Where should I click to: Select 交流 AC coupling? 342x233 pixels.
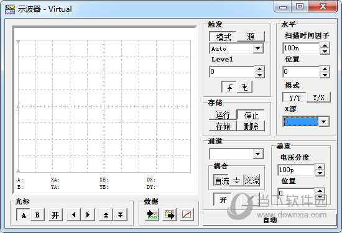pyautogui.click(x=252, y=180)
